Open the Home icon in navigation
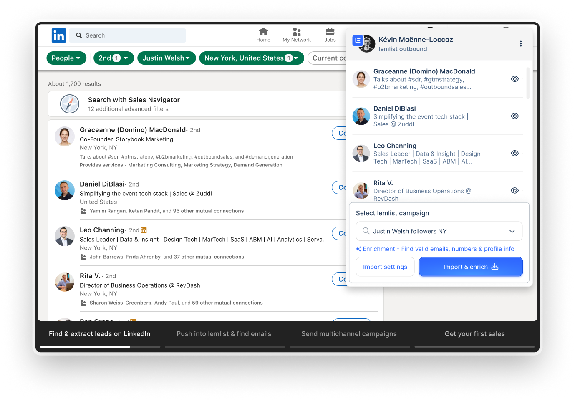Screen dimensions: 575x401 pos(263,32)
